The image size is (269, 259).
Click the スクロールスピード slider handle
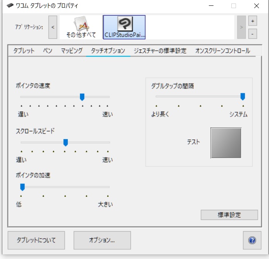coord(66,142)
